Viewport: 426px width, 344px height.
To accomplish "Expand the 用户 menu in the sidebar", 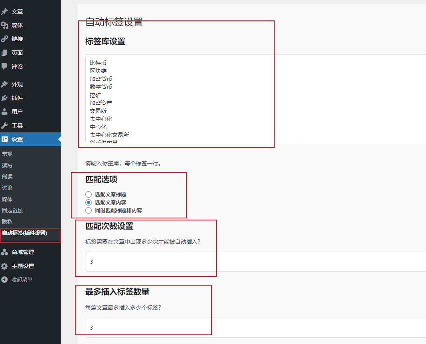I will (x=17, y=112).
